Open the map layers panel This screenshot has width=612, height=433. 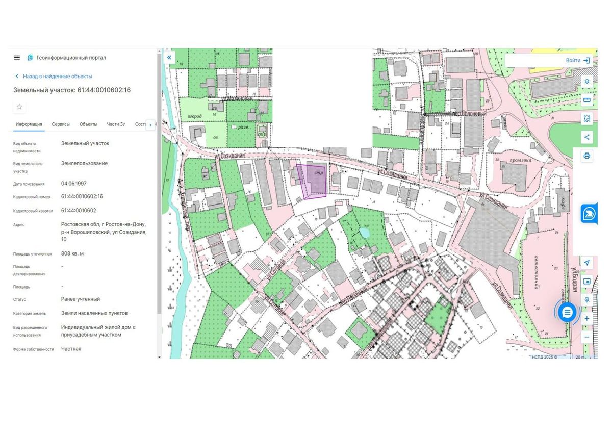click(587, 81)
